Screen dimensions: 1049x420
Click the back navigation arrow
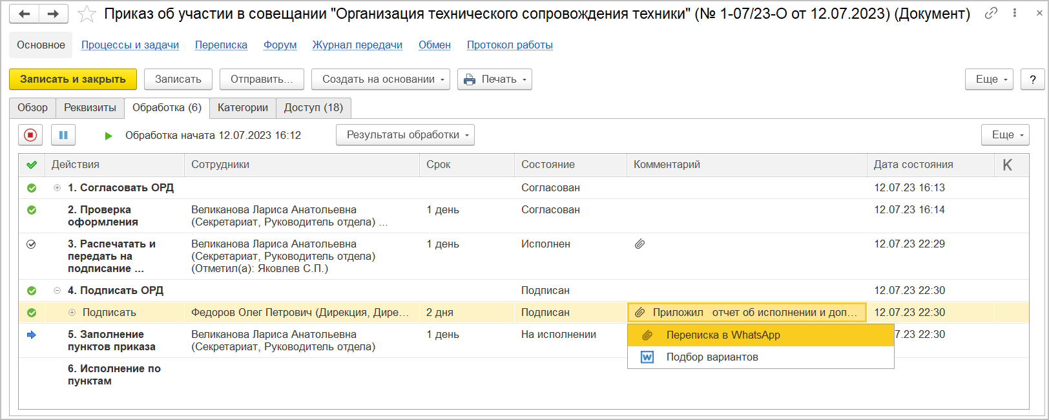(x=25, y=14)
